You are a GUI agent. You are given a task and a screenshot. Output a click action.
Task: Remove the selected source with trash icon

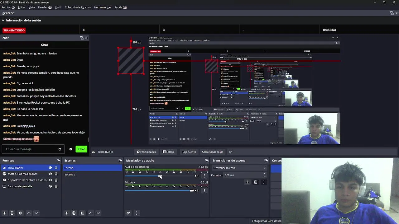point(12,213)
